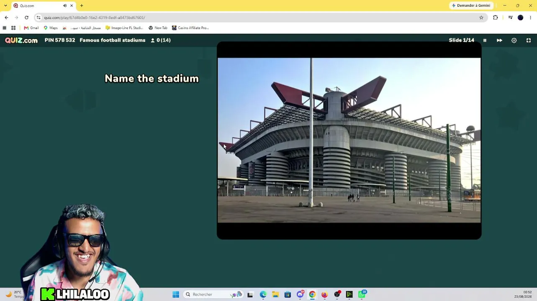Open Chrome three-dot menu
The height and width of the screenshot is (301, 537).
(x=531, y=18)
